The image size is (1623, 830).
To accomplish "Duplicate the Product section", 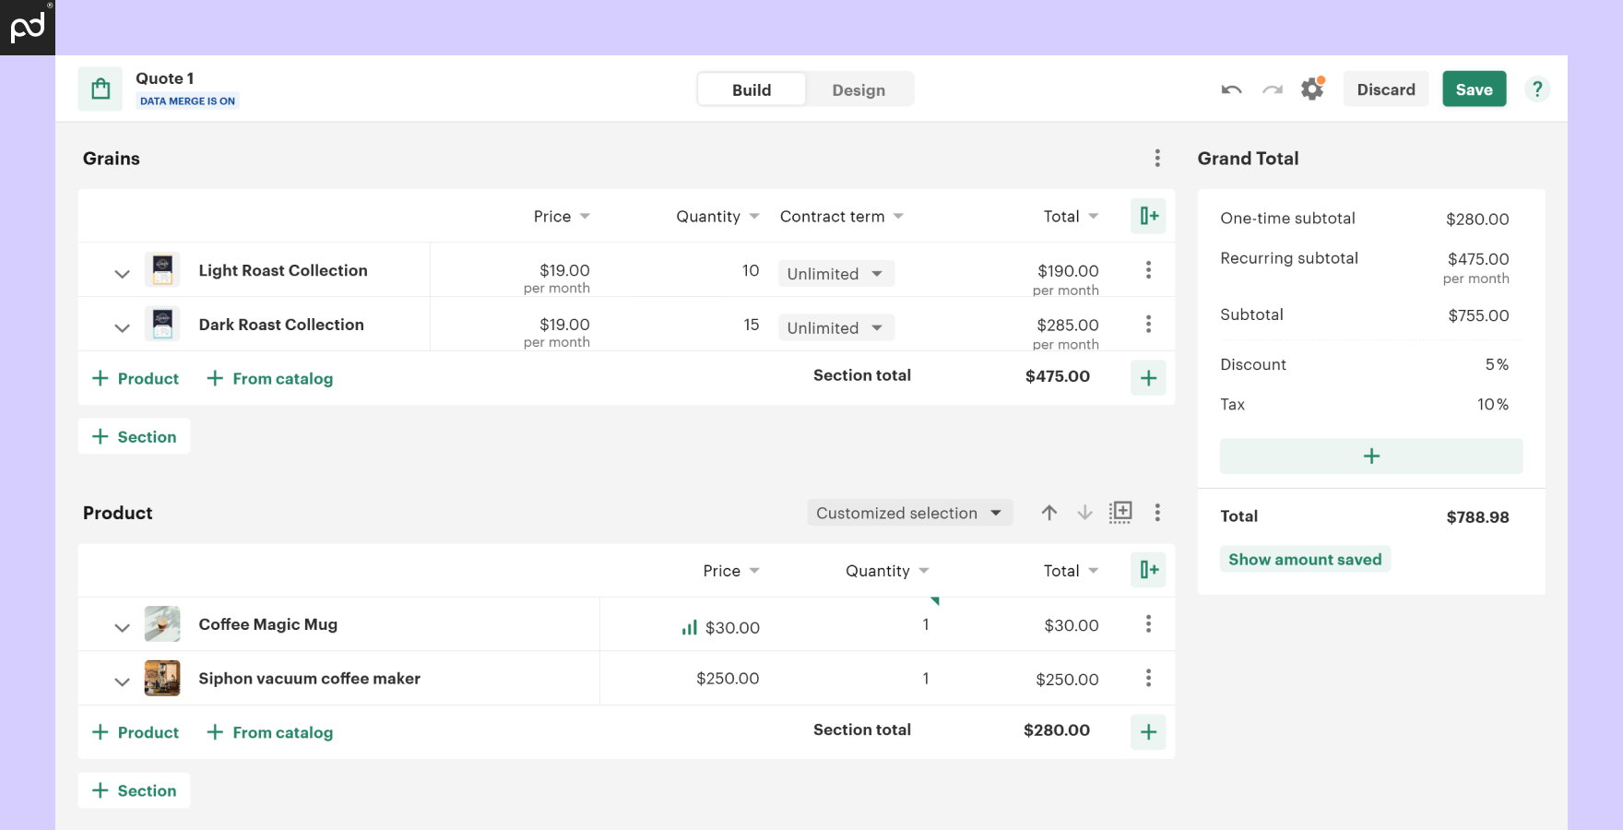I will click(x=1120, y=513).
